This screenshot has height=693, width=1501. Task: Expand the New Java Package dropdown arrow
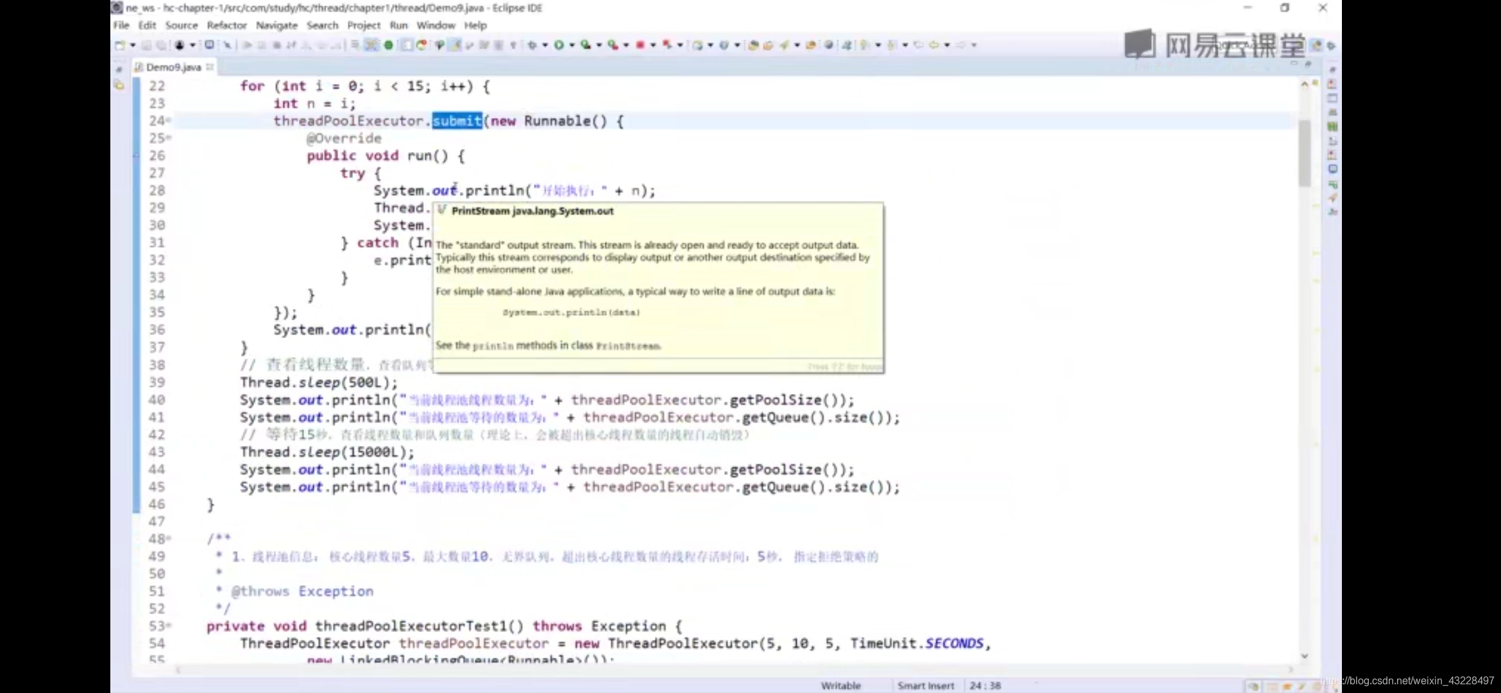(710, 45)
